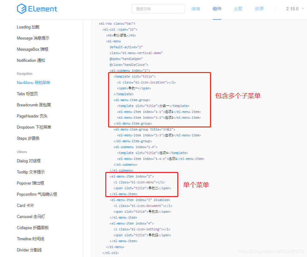Go to Breadcrumb 面包屑 page

tap(34, 105)
